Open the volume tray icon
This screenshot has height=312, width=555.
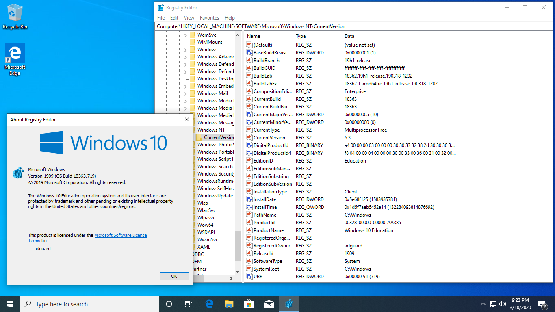click(503, 304)
